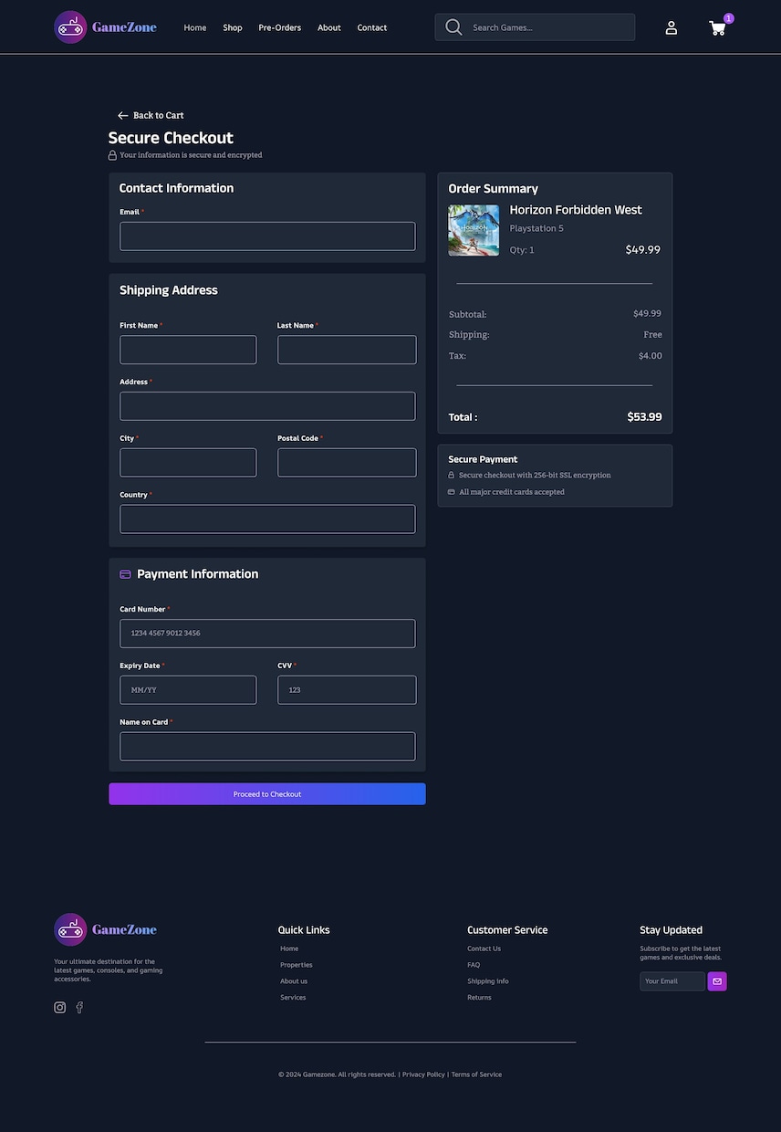Viewport: 781px width, 1132px height.
Task: Click the Instagram icon in footer
Action: tap(60, 1008)
